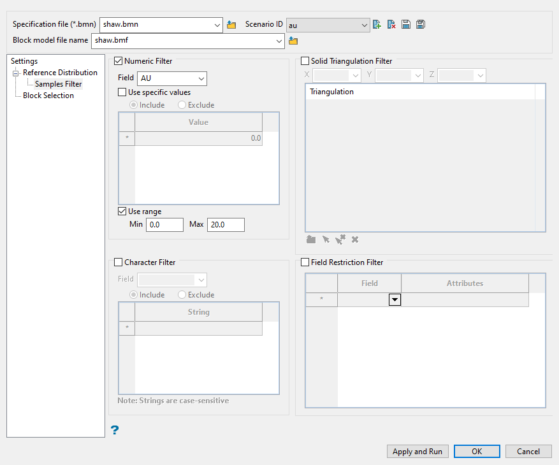The image size is (559, 465).
Task: Enable the Field Restriction Filter checkbox
Action: pos(305,262)
